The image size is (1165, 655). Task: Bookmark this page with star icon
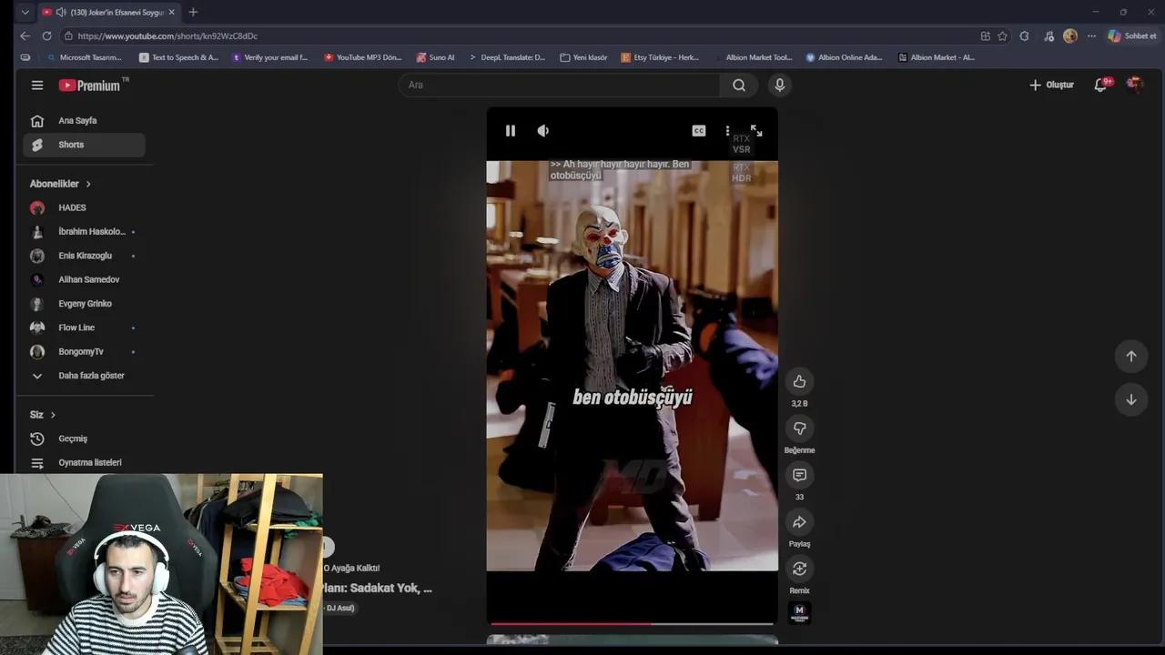coord(1002,35)
